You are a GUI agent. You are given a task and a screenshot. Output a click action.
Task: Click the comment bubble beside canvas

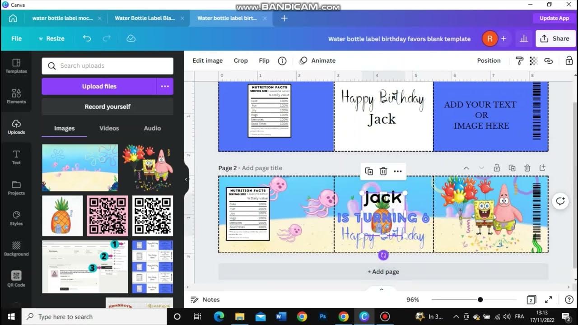[560, 201]
